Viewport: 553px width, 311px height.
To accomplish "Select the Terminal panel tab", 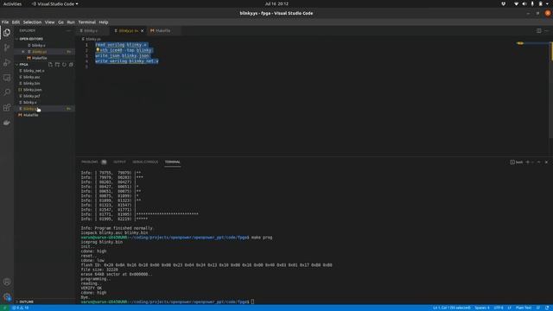I will [173, 162].
